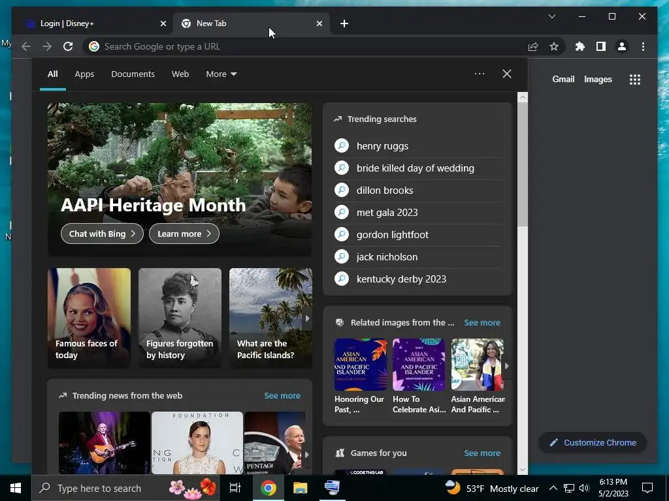See more trending news

pos(282,395)
